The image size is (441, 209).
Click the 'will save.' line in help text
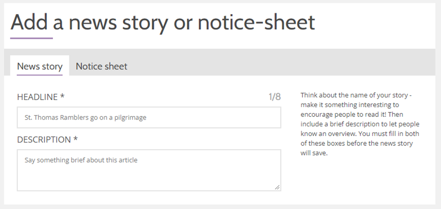[314, 153]
